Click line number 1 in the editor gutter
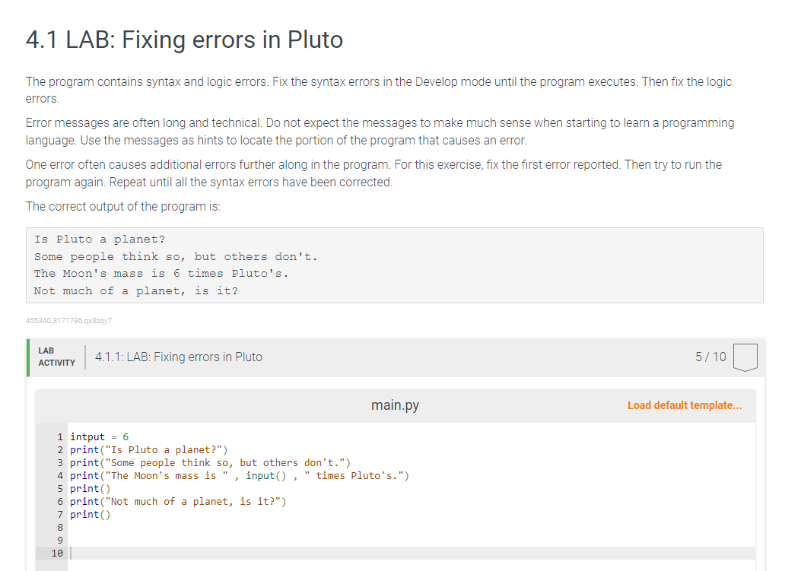This screenshot has width=801, height=571. (x=60, y=436)
